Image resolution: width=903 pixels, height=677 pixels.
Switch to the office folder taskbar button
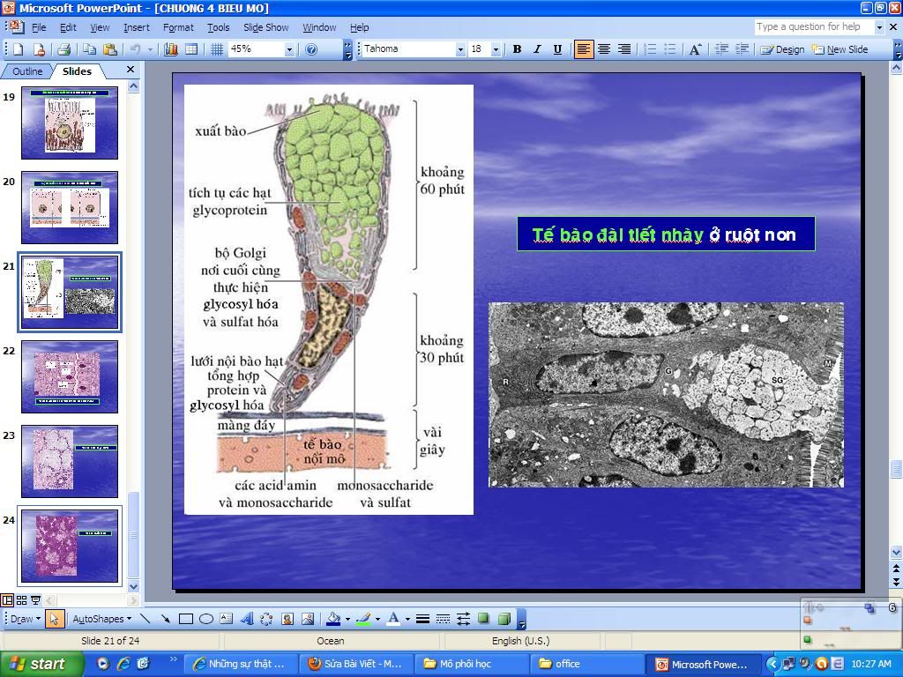click(x=587, y=664)
